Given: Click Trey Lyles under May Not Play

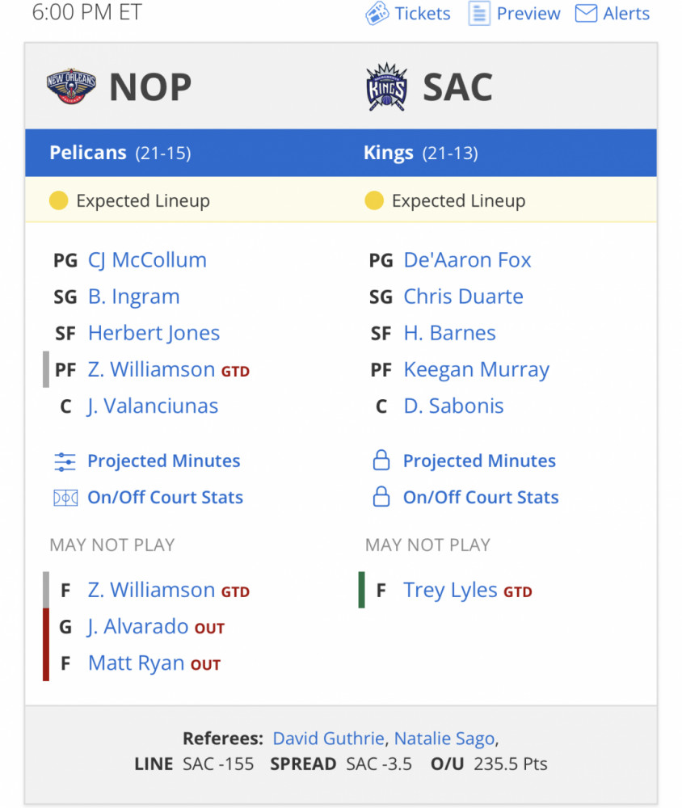Looking at the screenshot, I should pyautogui.click(x=450, y=591).
